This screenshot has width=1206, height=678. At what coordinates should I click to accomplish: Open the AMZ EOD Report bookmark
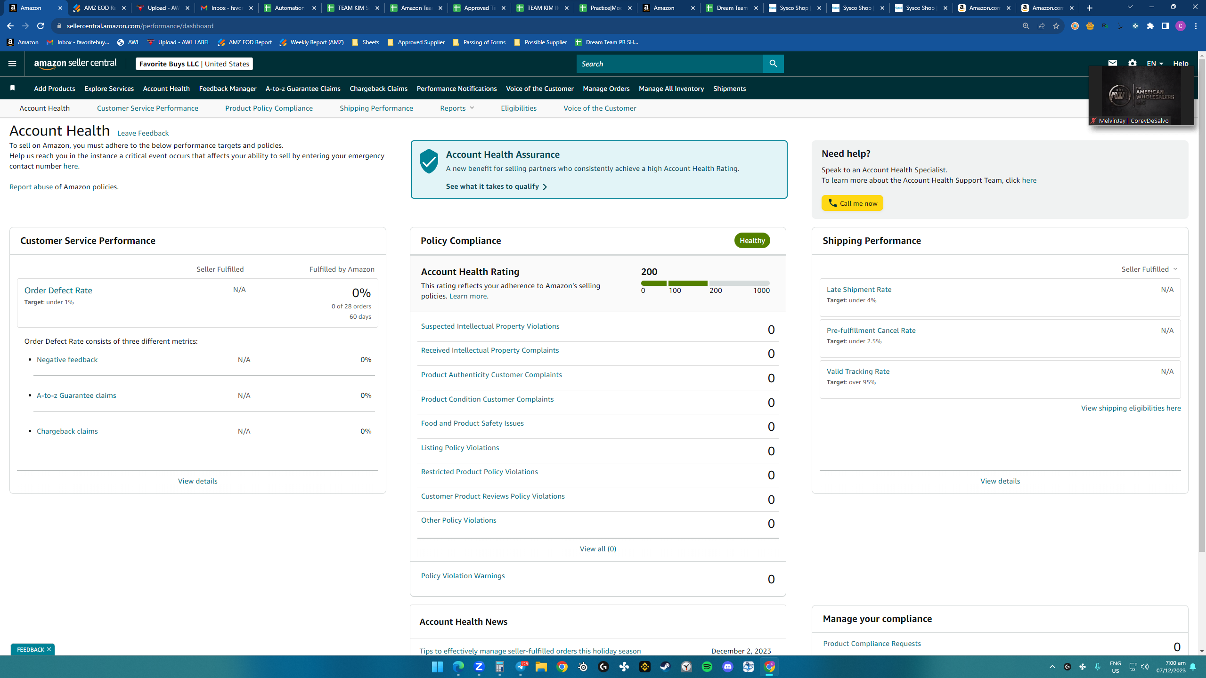point(244,42)
